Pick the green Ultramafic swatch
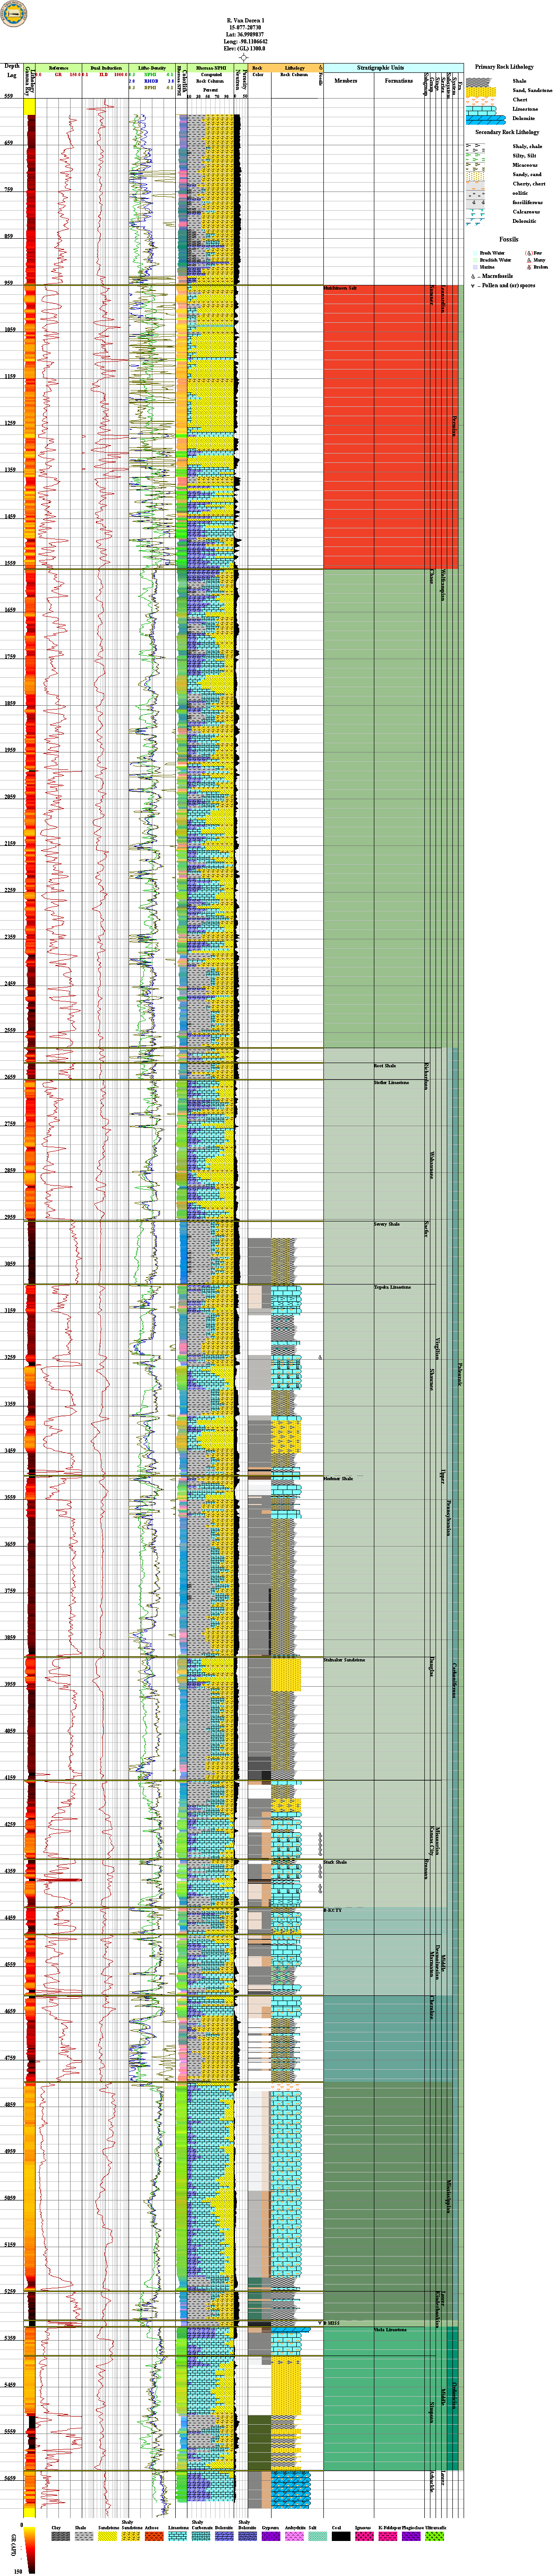558x2576 pixels. coord(434,2536)
